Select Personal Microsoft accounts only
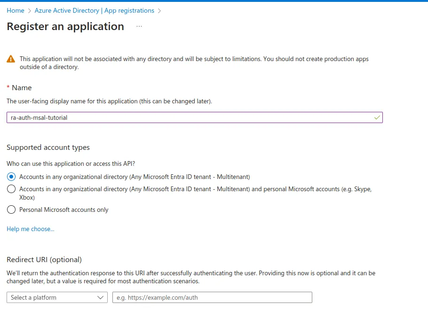The width and height of the screenshot is (428, 326). pos(11,210)
